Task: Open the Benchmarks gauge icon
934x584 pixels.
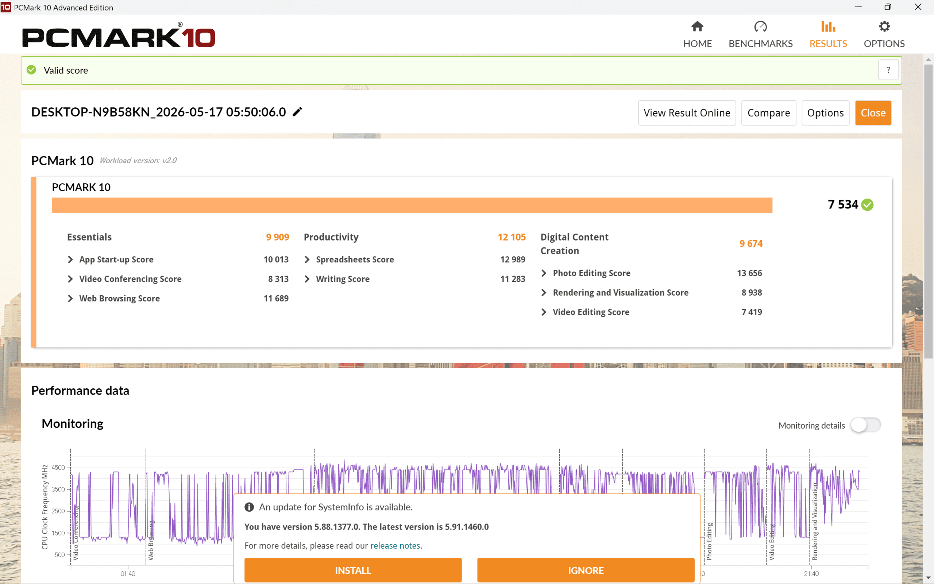Action: [x=760, y=27]
